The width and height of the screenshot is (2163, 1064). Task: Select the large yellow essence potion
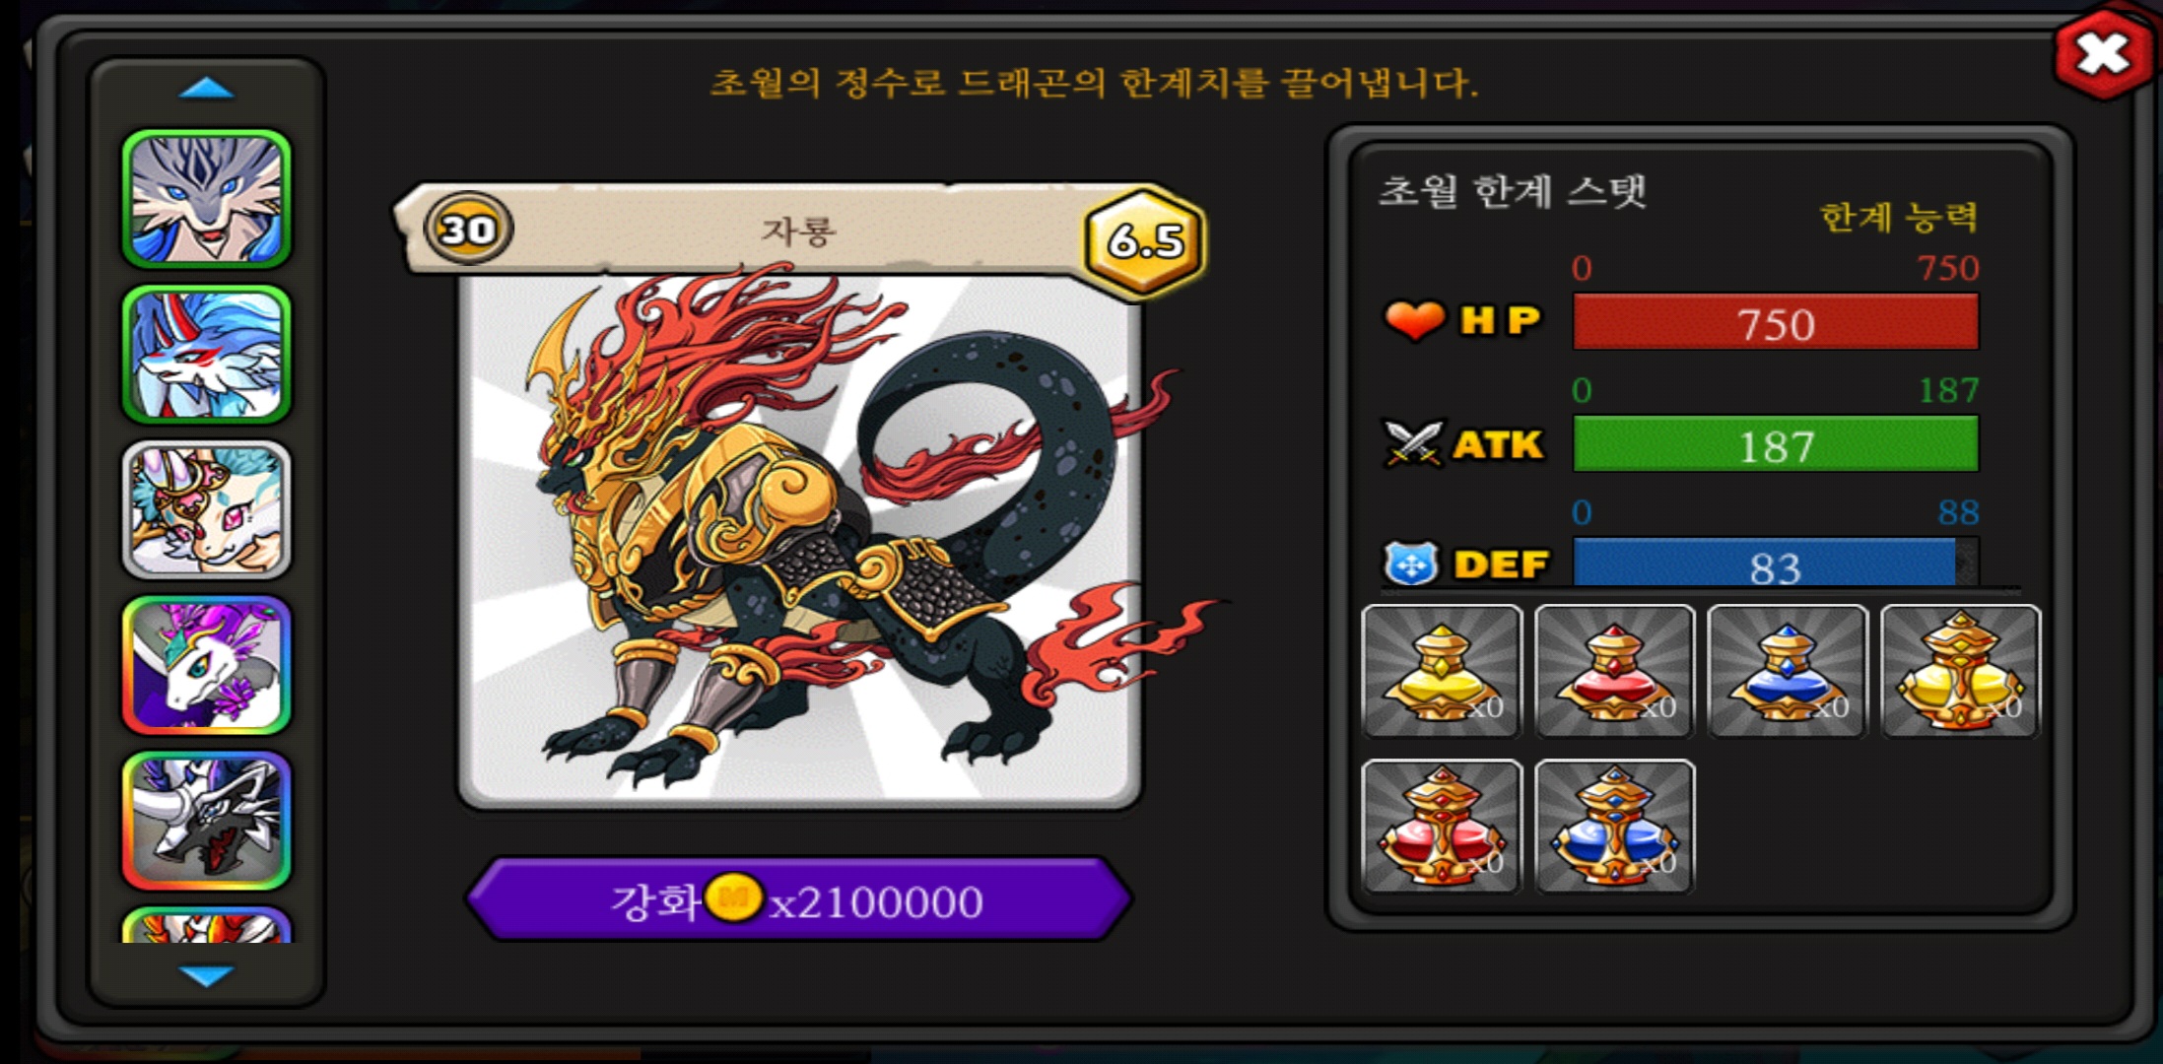coord(1960,671)
